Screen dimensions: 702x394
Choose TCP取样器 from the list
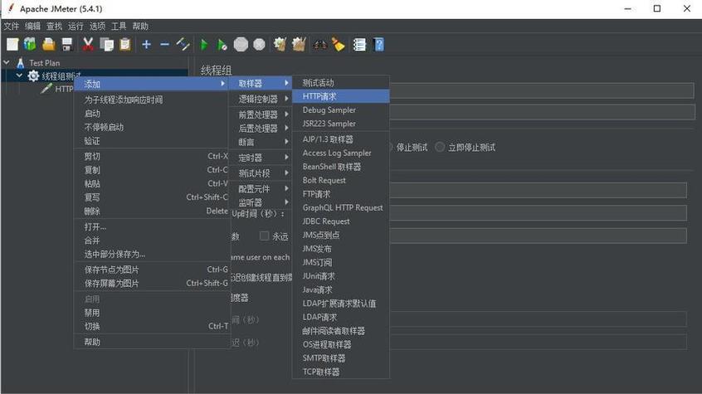point(341,372)
